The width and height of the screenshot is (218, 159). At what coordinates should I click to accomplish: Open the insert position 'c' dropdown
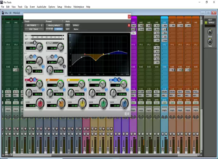(42, 25)
